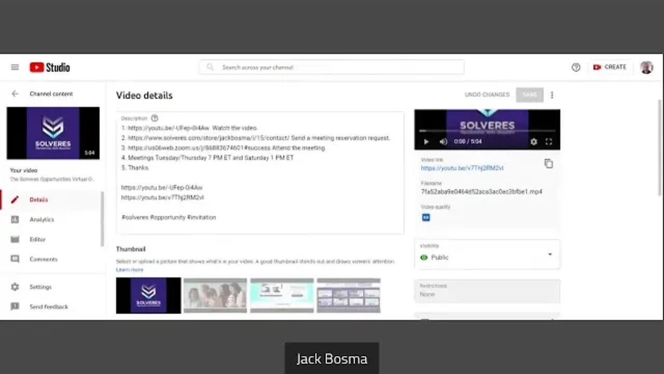Select the Solveres logo thumbnail

click(148, 296)
